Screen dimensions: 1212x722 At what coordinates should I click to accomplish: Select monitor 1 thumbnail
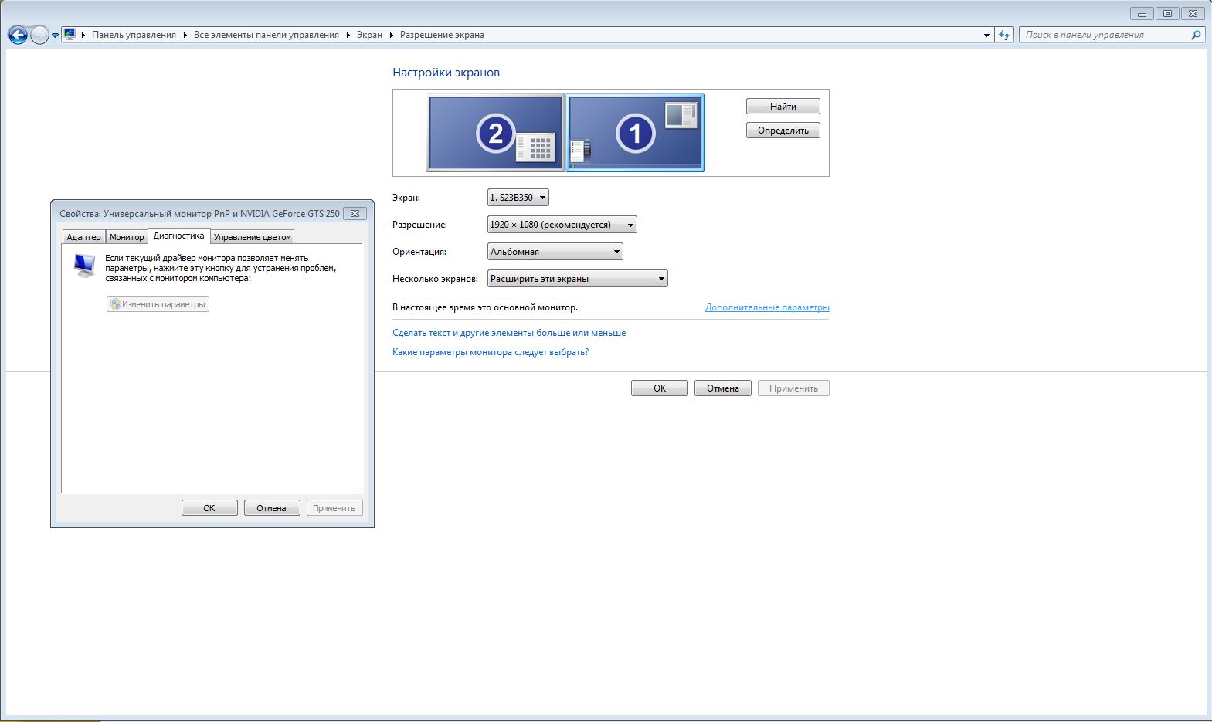point(635,133)
